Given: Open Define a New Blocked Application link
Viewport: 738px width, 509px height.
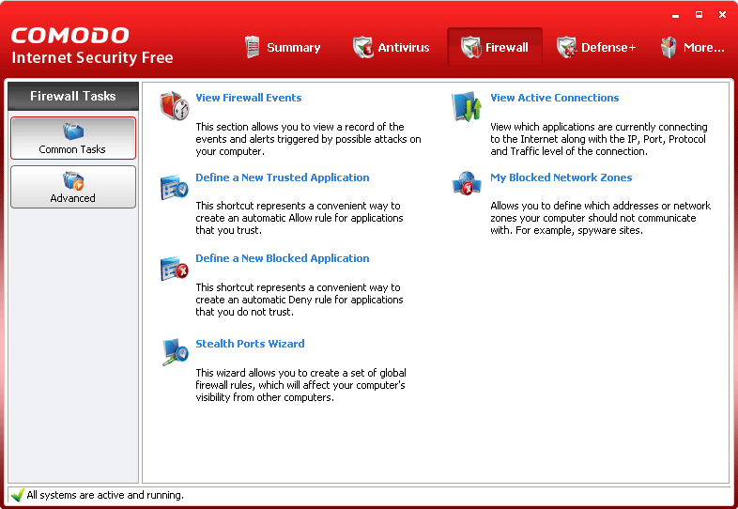Looking at the screenshot, I should [283, 258].
